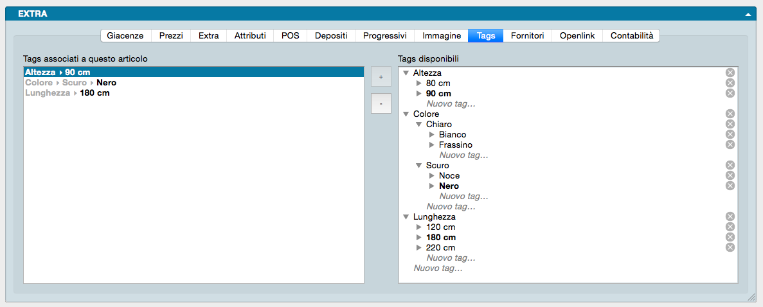This screenshot has width=763, height=307.
Task: Collapse the Chiaro subgroup triangle
Action: tap(419, 125)
